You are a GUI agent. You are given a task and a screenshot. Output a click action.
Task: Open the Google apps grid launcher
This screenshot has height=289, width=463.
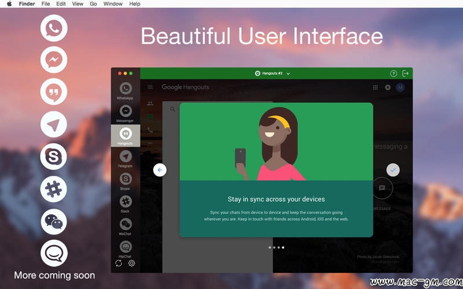point(375,88)
